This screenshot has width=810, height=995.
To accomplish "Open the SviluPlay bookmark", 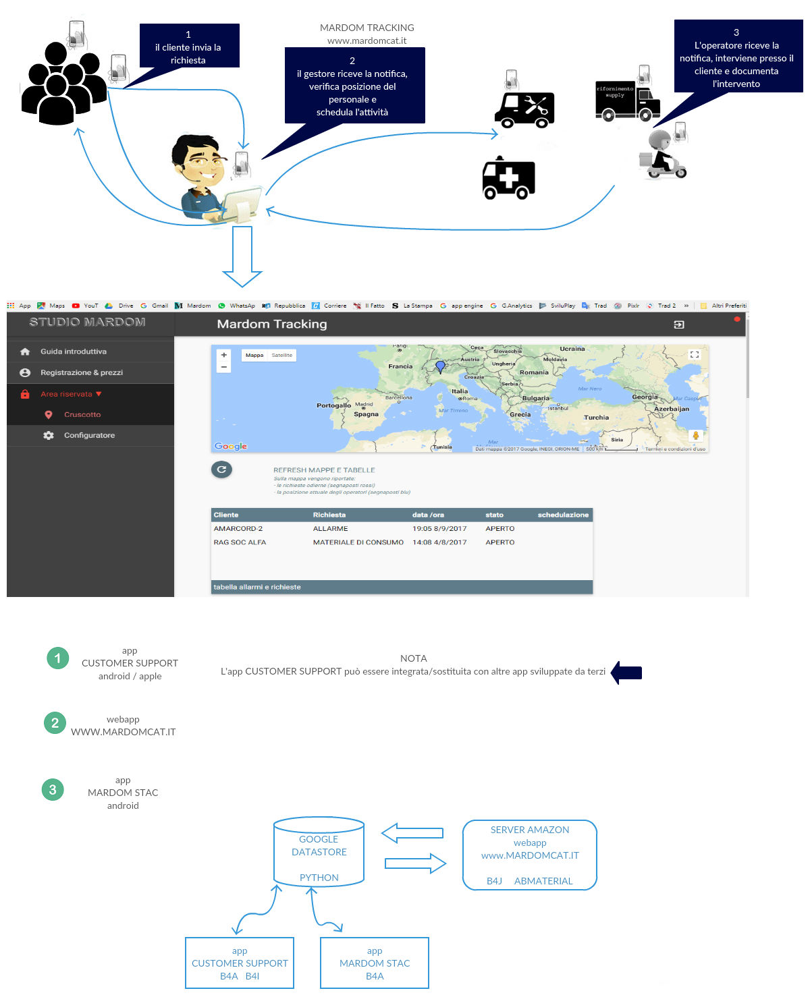I will (x=557, y=306).
